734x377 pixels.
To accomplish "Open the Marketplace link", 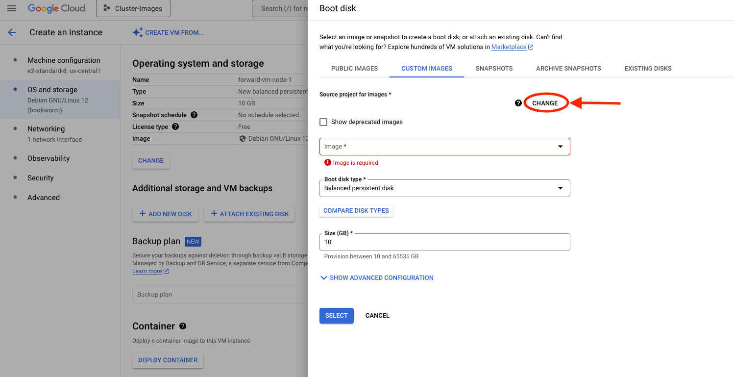I will (x=509, y=47).
